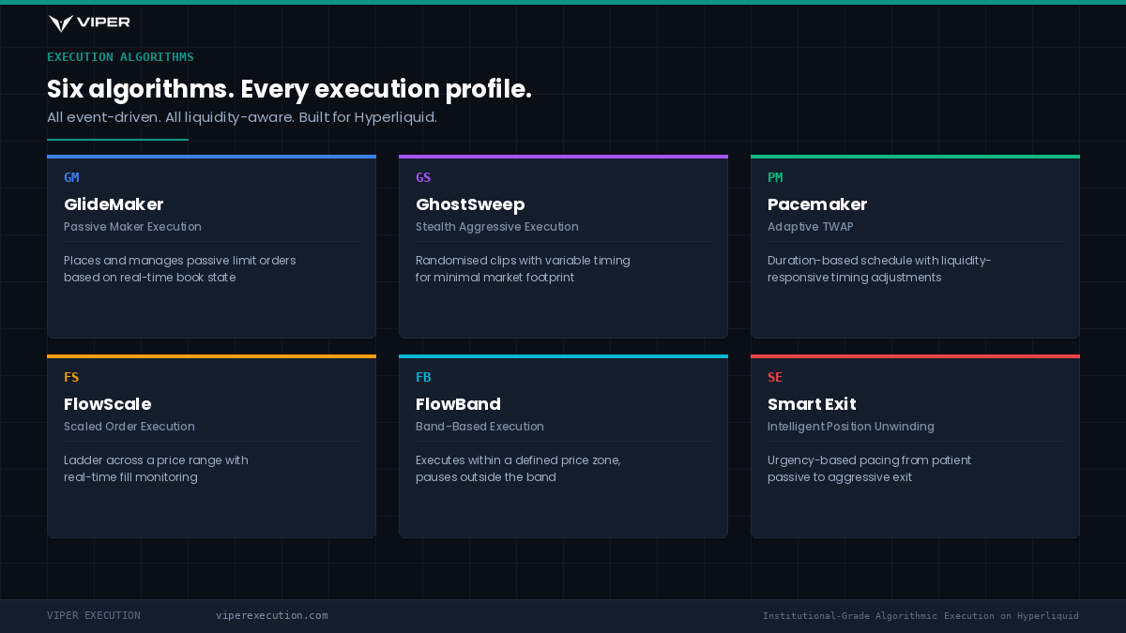Select the Pacemaker card title
The width and height of the screenshot is (1126, 633).
coord(817,204)
